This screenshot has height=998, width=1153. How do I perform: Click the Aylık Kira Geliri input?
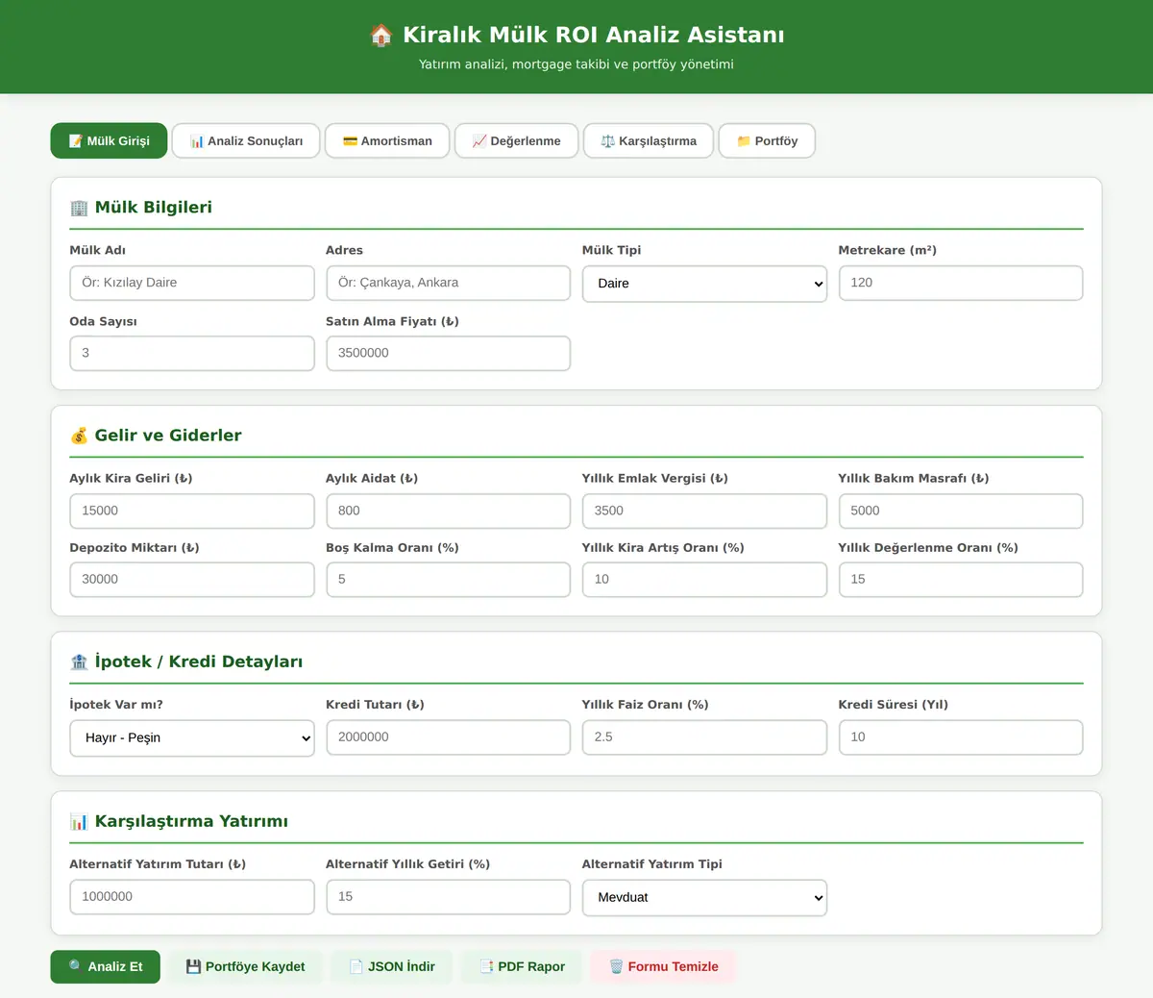(x=192, y=511)
